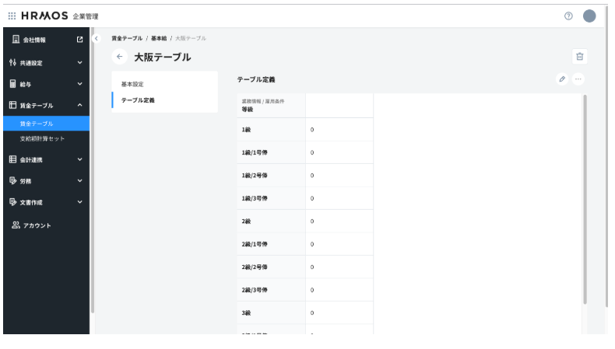The height and width of the screenshot is (349, 615).
Task: Collapse the sidebar with the chevron handle
Action: coord(96,38)
